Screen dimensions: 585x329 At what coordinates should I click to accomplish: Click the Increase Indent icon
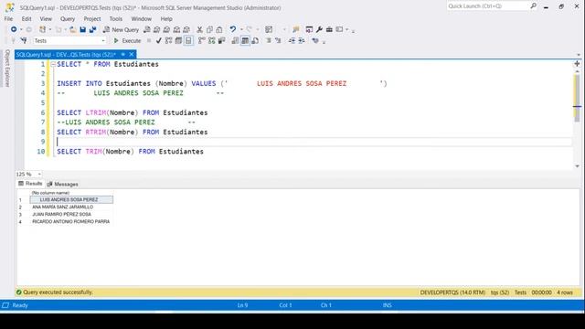[x=302, y=40]
